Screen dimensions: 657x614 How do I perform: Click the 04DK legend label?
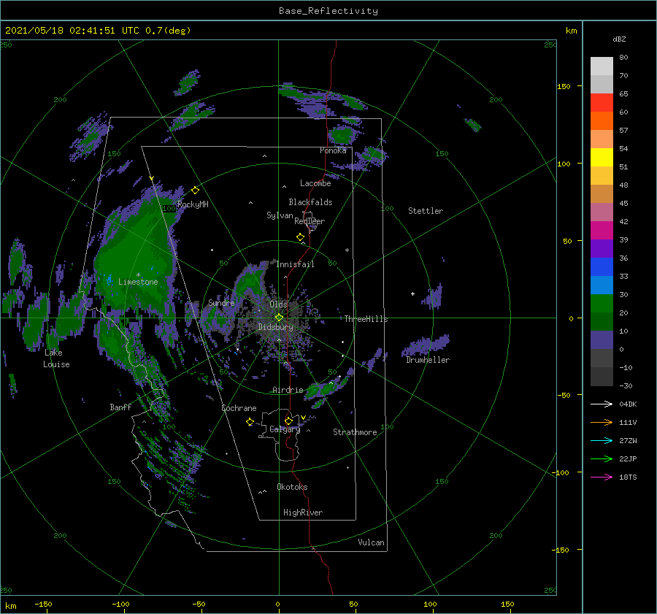(x=628, y=404)
